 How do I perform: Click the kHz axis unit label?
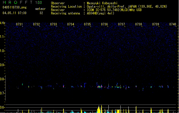(3, 23)
